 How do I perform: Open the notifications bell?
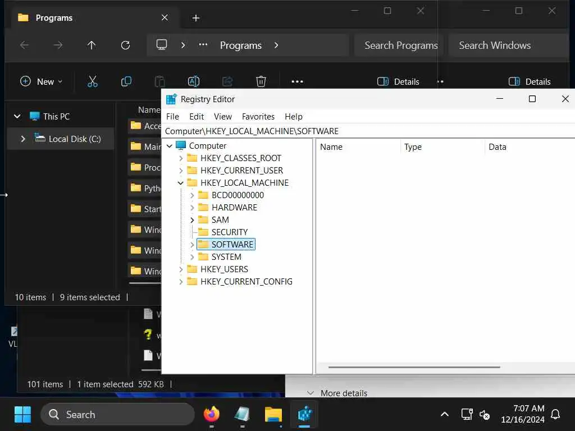coord(555,415)
